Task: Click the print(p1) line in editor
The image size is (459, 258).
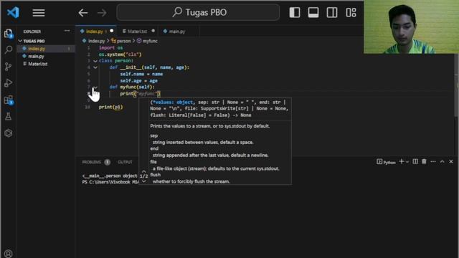Action: [110, 107]
